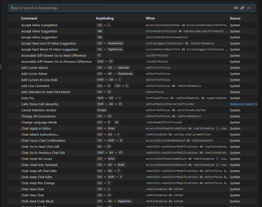Focus the keybindings search field
The image size is (262, 207).
(121, 8)
